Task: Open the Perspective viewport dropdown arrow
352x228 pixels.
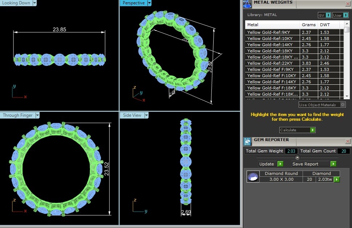Action: [149, 3]
